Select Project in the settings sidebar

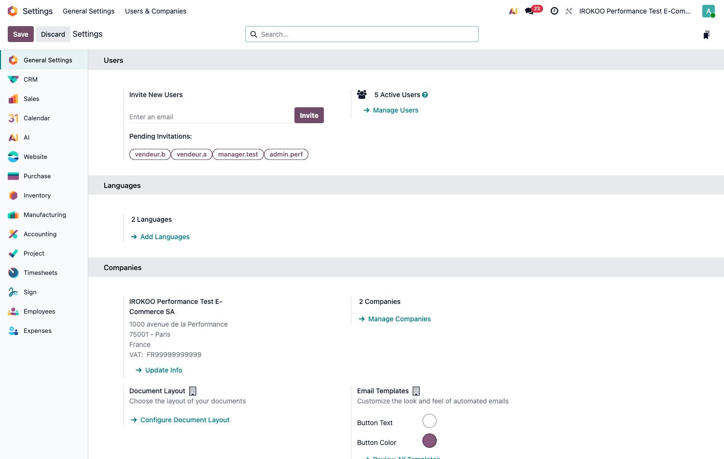[44, 253]
